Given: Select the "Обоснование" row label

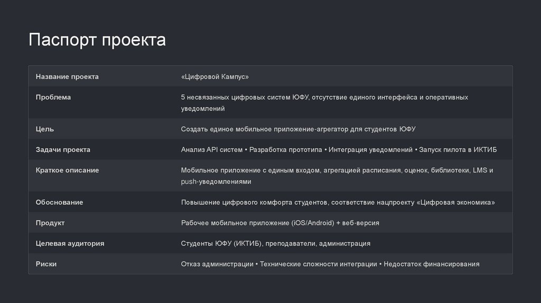Looking at the screenshot, I should (x=59, y=202).
